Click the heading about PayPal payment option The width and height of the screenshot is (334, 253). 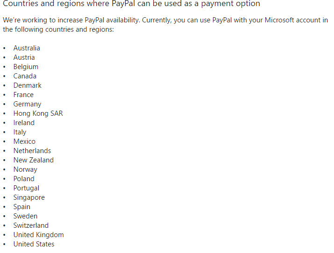tap(131, 4)
